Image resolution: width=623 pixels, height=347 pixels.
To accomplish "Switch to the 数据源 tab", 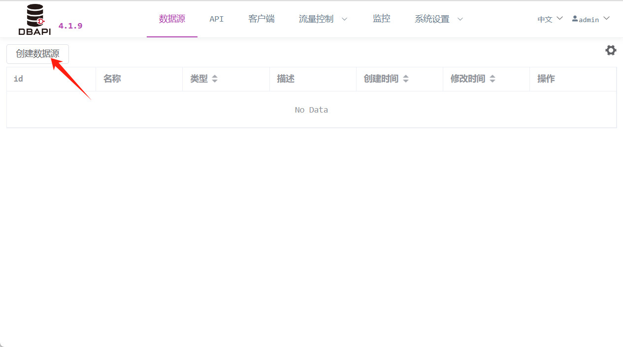I will 172,19.
